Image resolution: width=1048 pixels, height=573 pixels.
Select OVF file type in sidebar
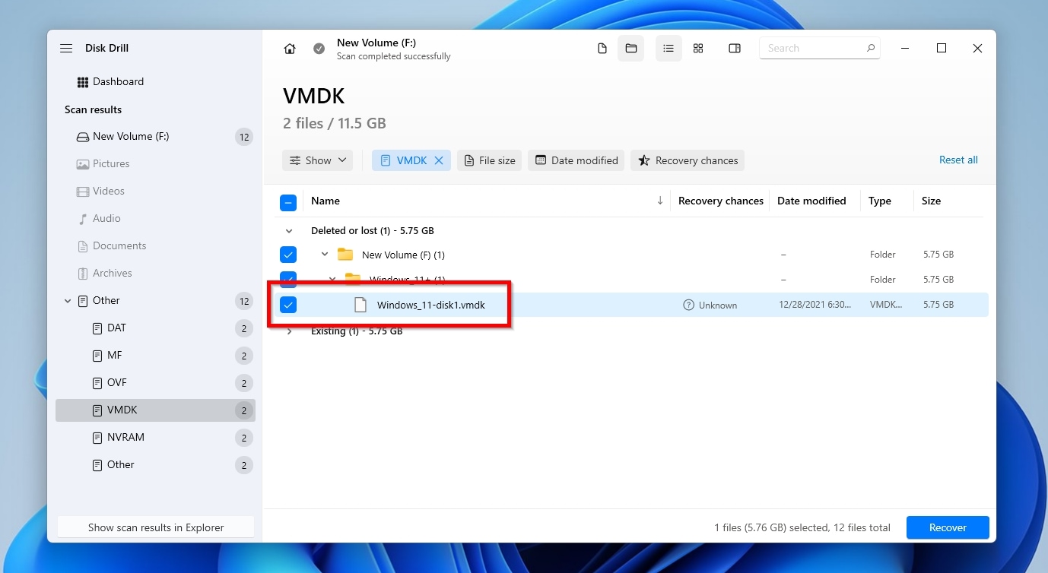pyautogui.click(x=155, y=383)
